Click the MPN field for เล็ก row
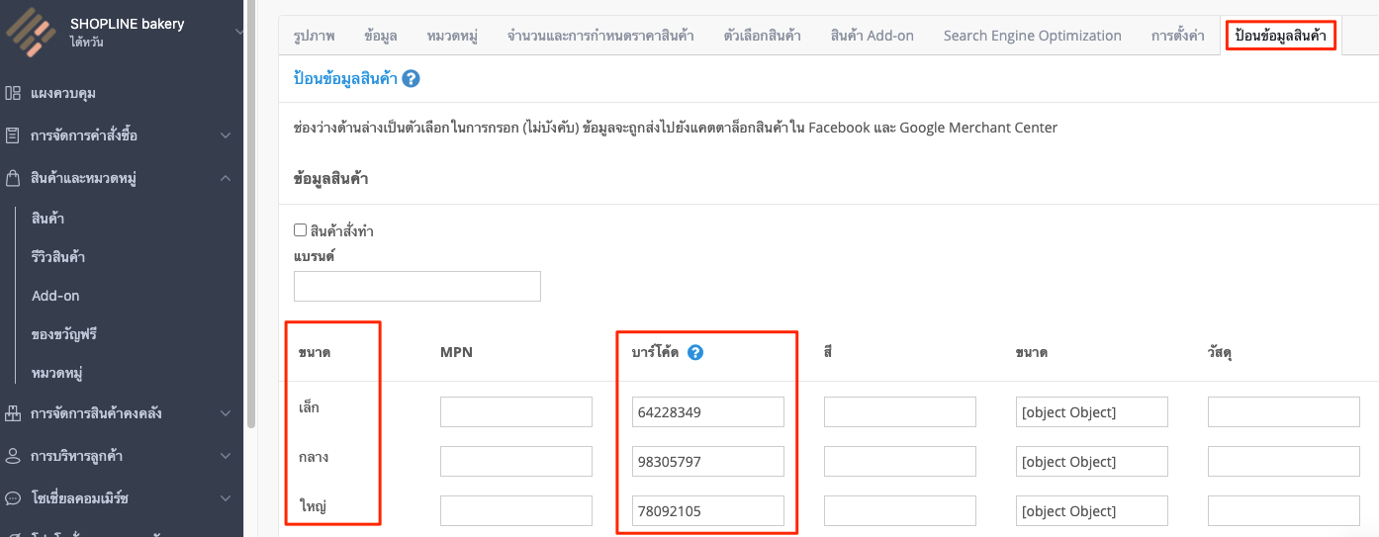This screenshot has width=1379, height=537. 516,412
